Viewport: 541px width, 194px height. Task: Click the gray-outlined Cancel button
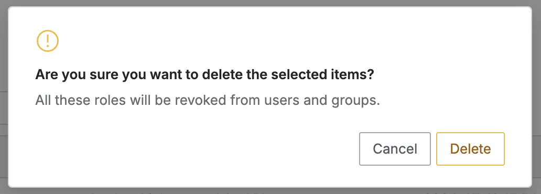(x=395, y=149)
